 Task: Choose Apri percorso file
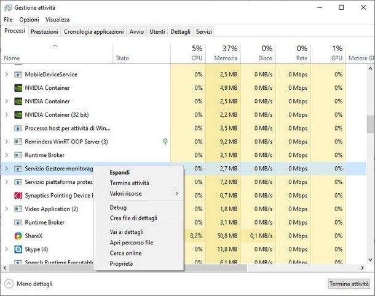(139, 242)
